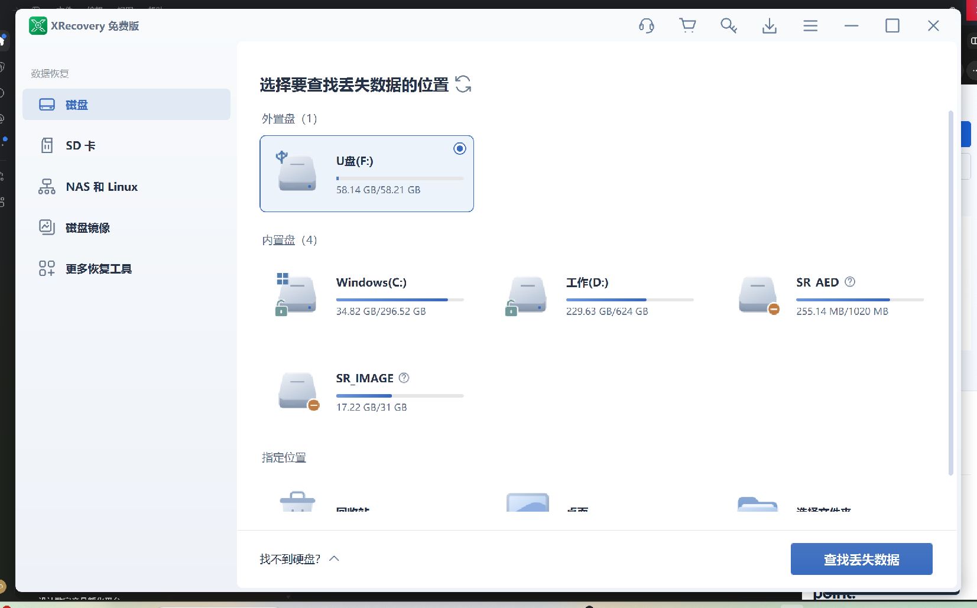Screen dimensions: 977x608
Task: Click the XRecovery logo icon
Action: (x=38, y=26)
